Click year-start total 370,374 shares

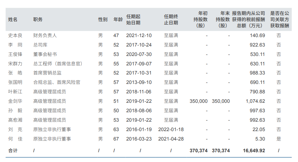pos(198,151)
